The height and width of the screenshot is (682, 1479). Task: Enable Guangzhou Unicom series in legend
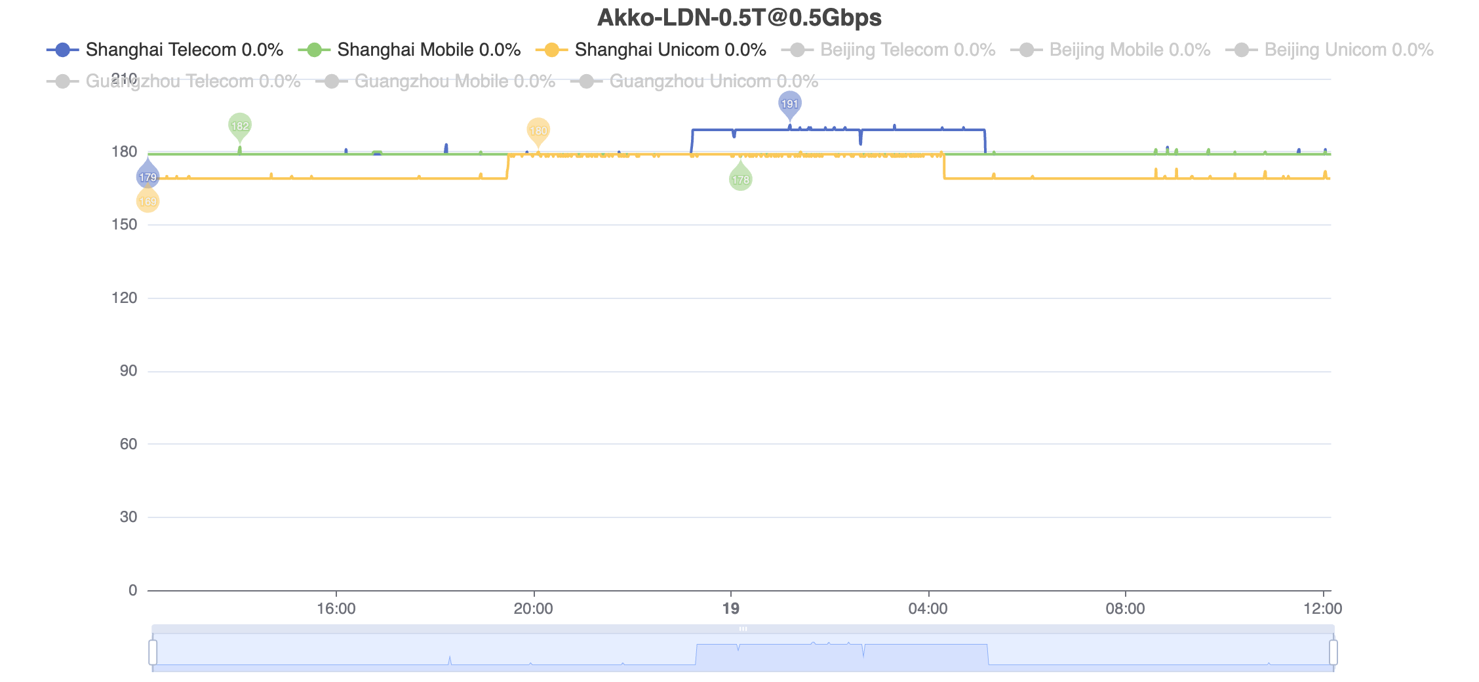[694, 81]
